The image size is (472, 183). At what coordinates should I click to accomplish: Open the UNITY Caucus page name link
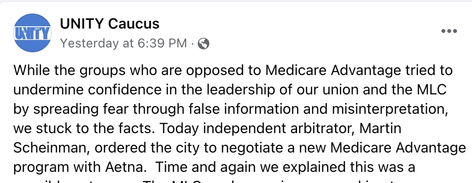point(110,23)
